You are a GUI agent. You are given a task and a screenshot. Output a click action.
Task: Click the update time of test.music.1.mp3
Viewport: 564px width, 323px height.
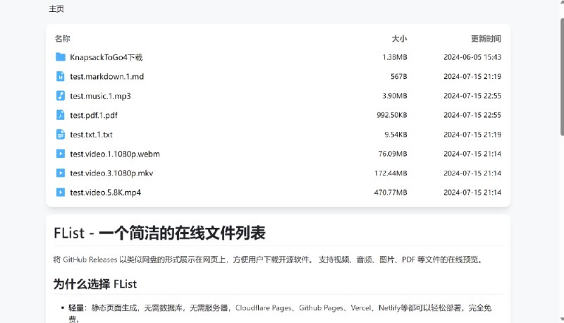coord(472,96)
